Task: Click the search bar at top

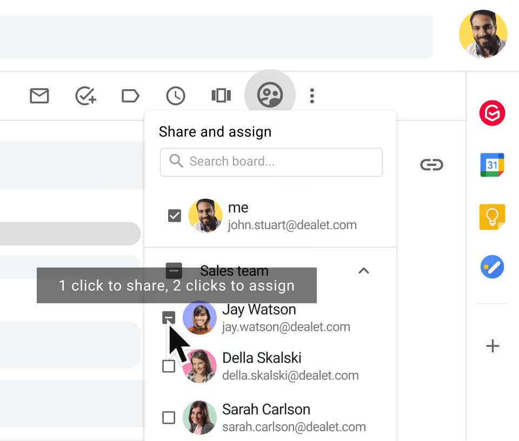Action: point(216,37)
